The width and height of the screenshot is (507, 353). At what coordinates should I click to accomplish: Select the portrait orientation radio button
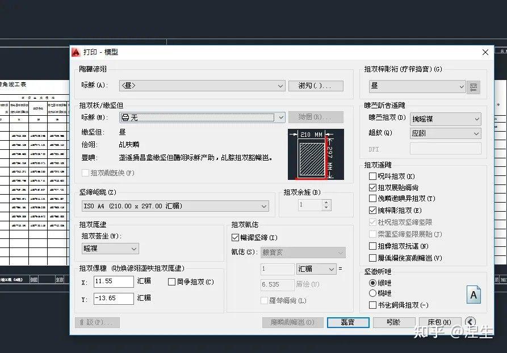372,283
